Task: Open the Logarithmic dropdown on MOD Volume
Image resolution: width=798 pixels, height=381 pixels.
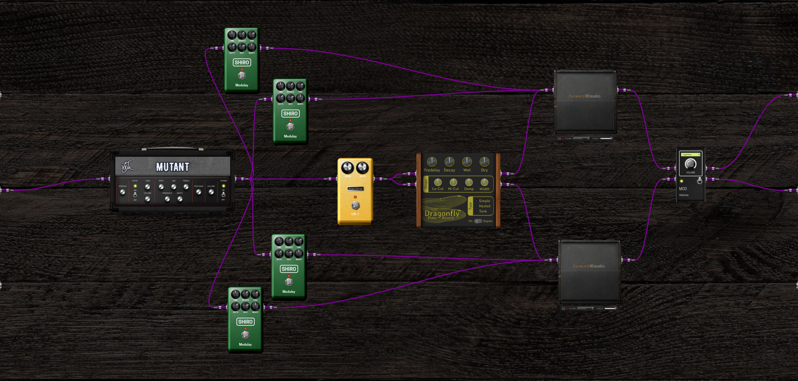Action: (691, 154)
